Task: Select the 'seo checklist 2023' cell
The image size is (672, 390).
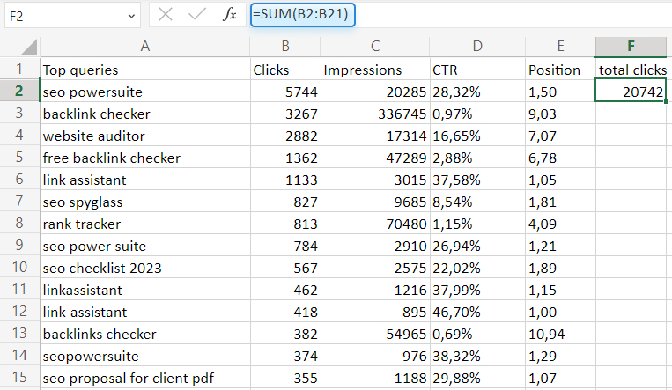Action: pos(144,268)
